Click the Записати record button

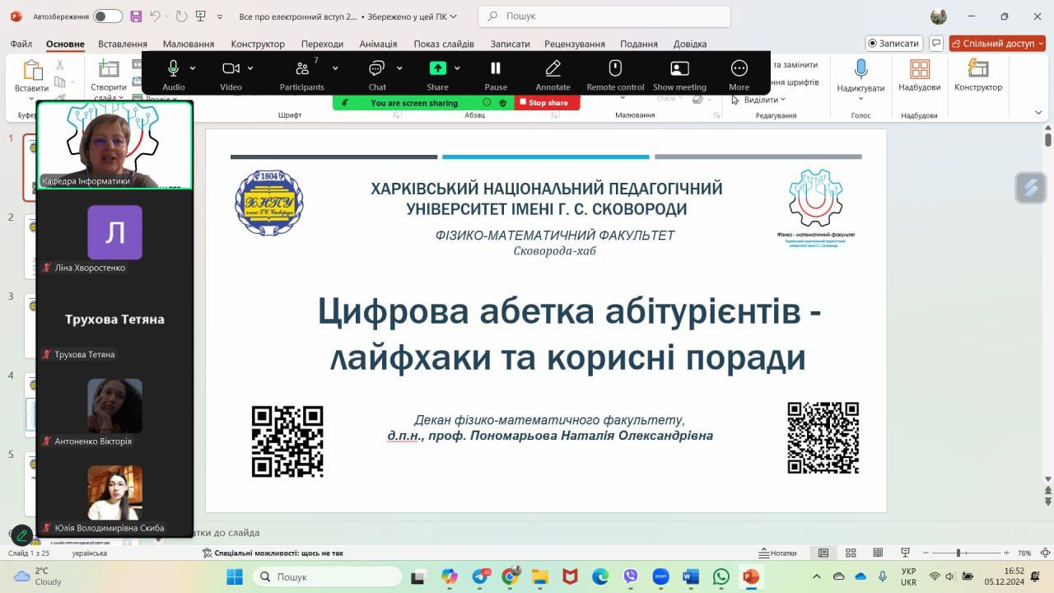[893, 43]
